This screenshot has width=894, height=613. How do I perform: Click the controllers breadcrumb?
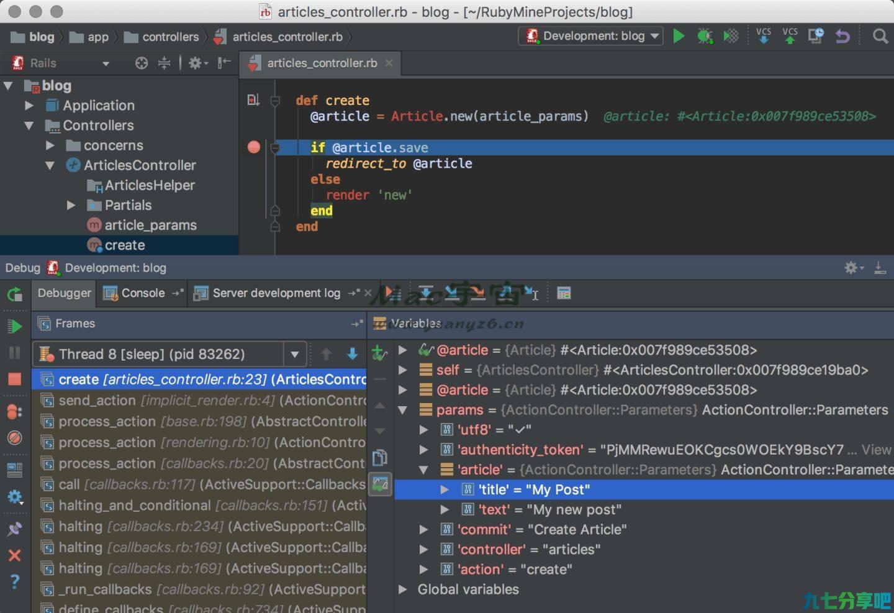(162, 37)
